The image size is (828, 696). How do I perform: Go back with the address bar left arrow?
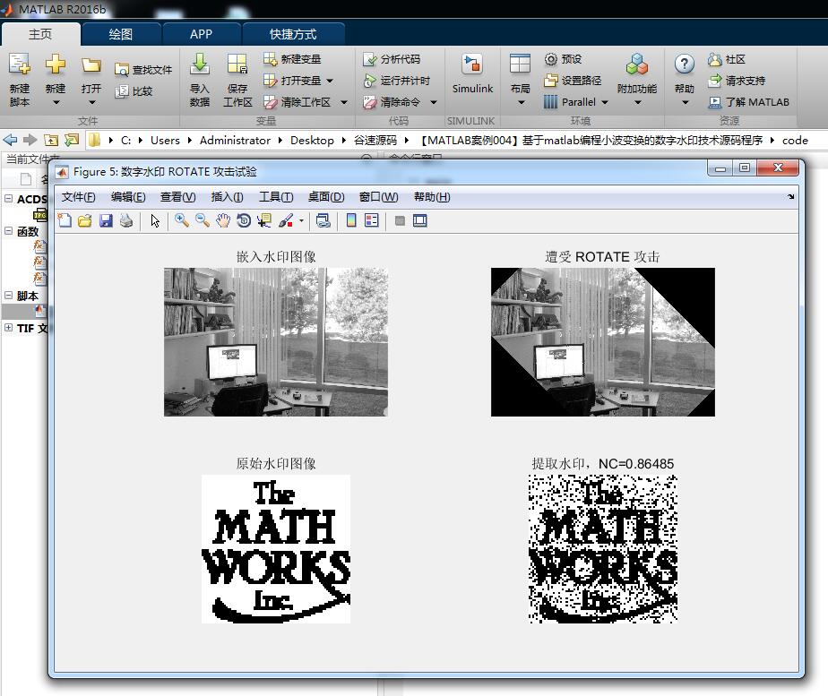pyautogui.click(x=10, y=140)
